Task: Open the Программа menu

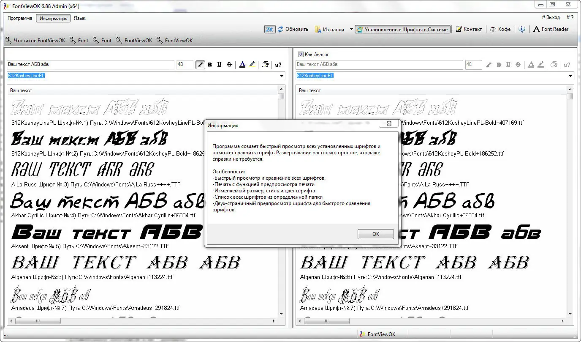Action: click(x=20, y=18)
